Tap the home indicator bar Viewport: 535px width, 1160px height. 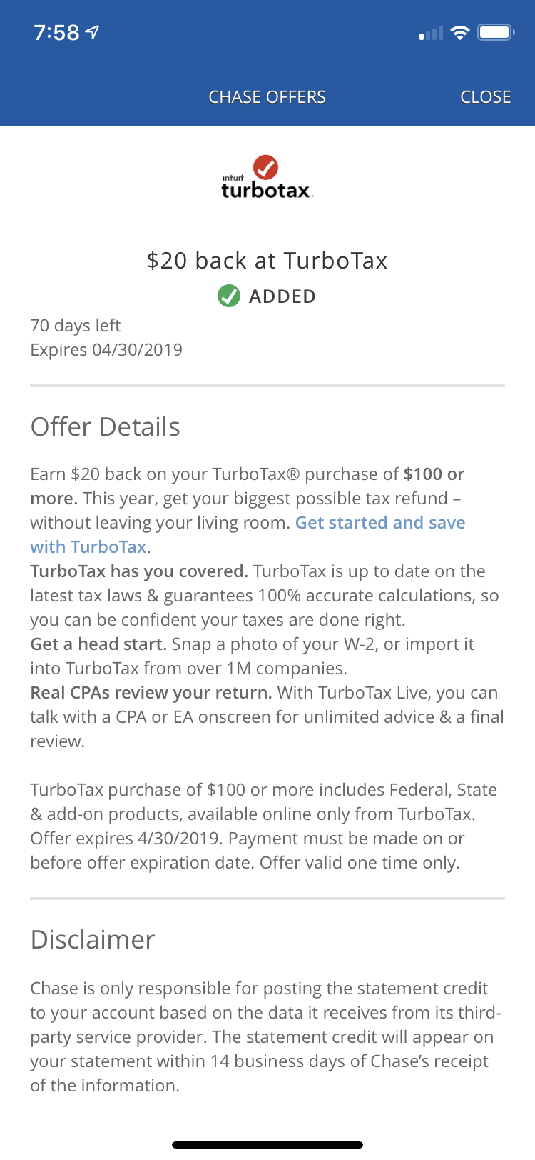267,1145
